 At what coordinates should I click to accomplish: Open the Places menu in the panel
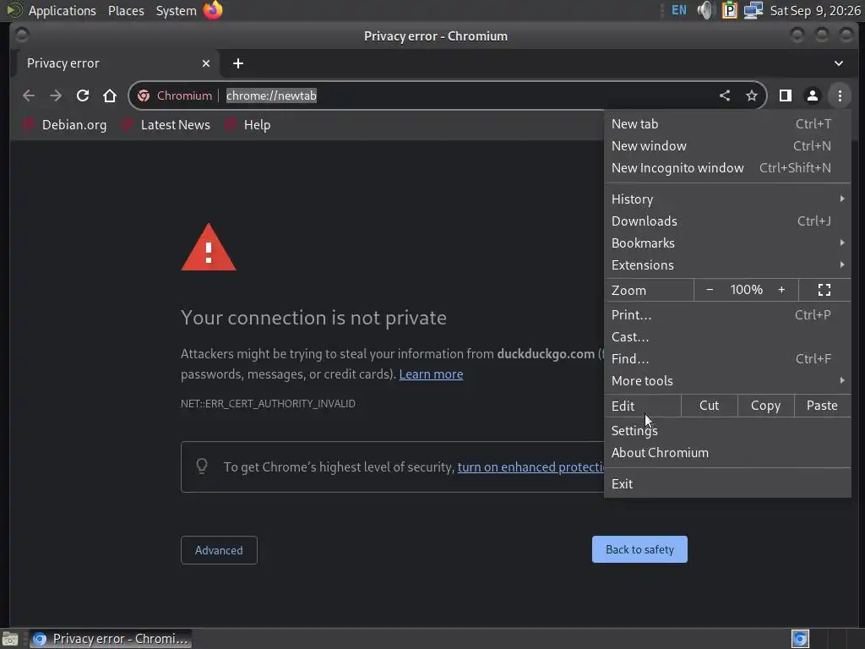(126, 10)
